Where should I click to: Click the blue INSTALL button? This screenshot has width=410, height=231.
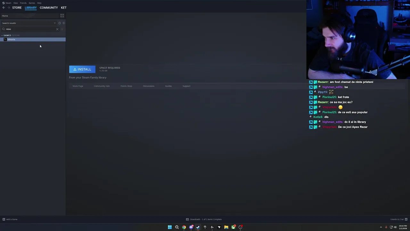pos(82,69)
